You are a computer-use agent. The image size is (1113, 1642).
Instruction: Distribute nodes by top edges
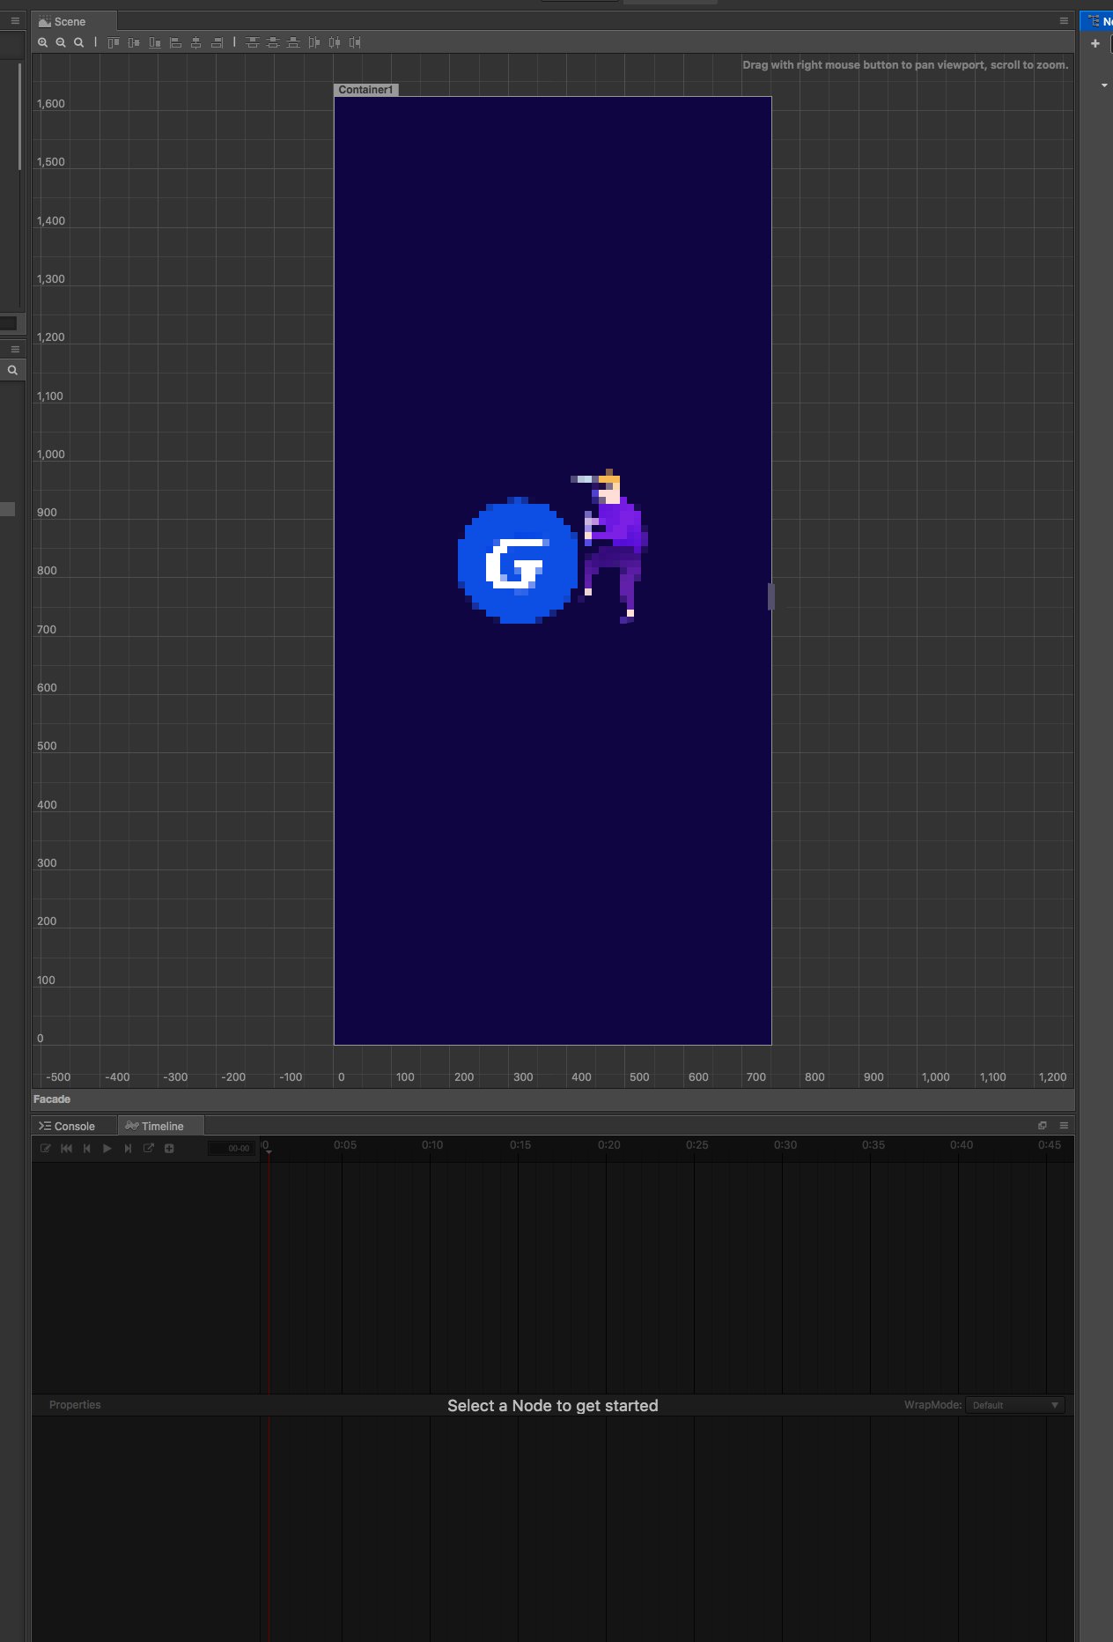253,42
